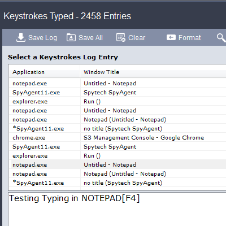Screen dimensions: 226x226
Task: Select the last *SpyAgent11.exe no title entry
Action: click(118, 183)
